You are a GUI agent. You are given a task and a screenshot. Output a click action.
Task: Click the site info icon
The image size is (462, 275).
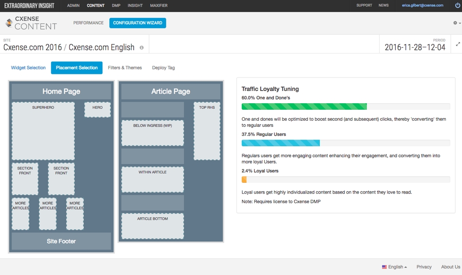141,48
